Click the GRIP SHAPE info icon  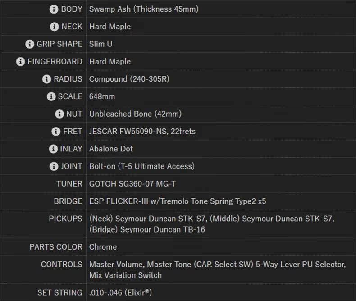tap(30, 44)
